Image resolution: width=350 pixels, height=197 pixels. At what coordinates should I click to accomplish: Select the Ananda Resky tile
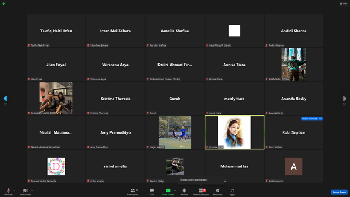click(x=294, y=99)
